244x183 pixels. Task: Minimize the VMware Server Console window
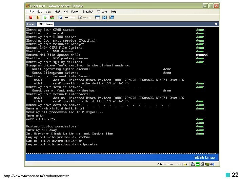tap(205, 6)
